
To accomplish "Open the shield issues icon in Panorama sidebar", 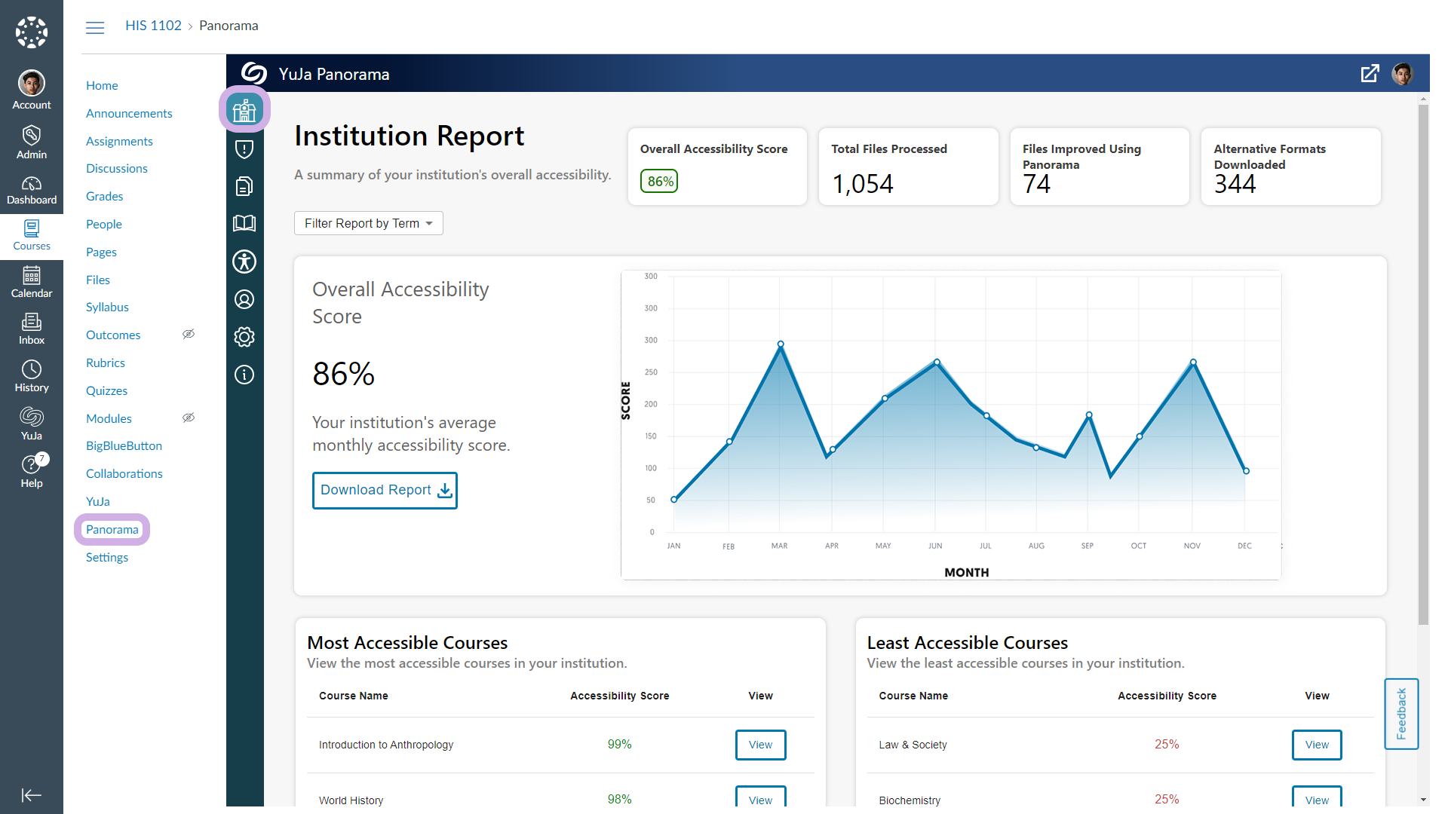I will pyautogui.click(x=244, y=149).
